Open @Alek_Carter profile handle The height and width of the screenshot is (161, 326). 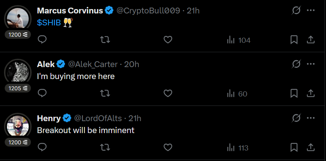point(93,64)
